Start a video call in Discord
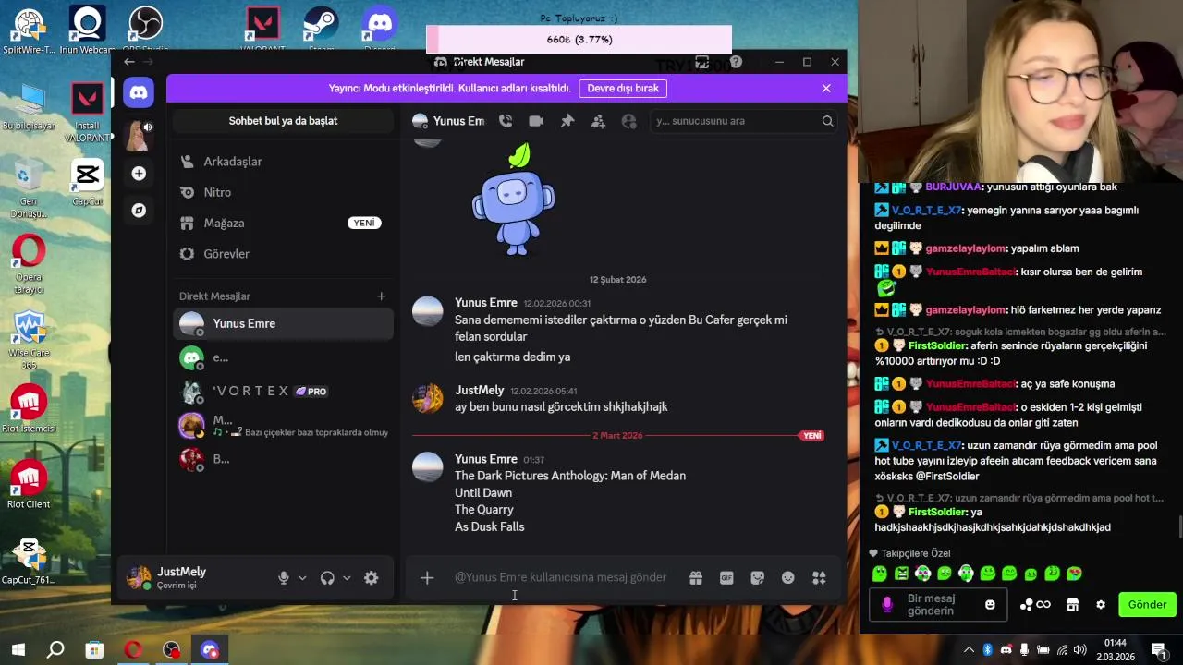Image resolution: width=1183 pixels, height=665 pixels. coord(536,121)
